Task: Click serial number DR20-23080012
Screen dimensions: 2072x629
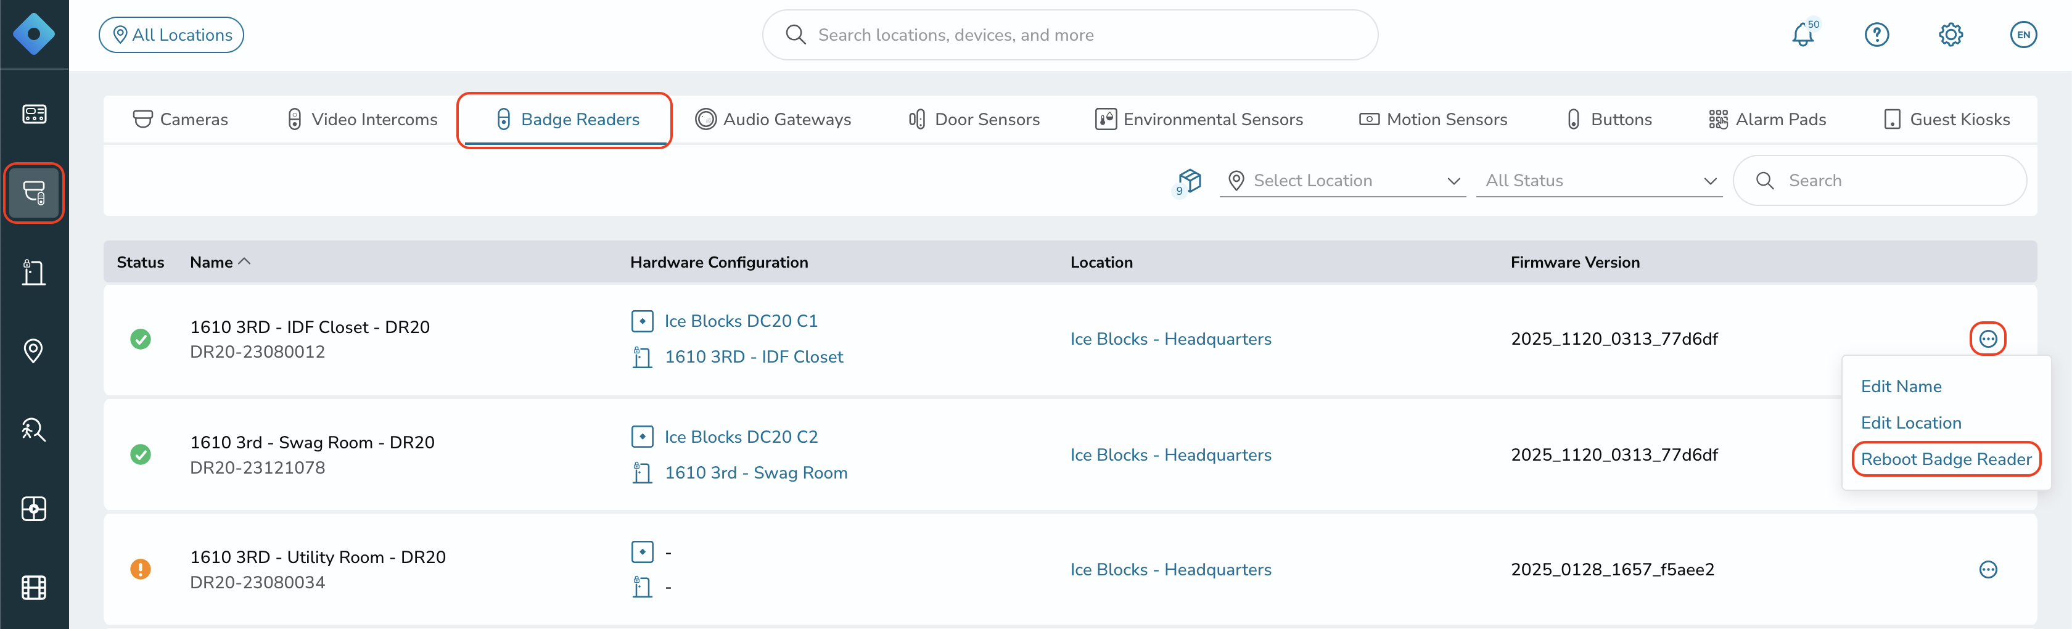Action: click(257, 352)
